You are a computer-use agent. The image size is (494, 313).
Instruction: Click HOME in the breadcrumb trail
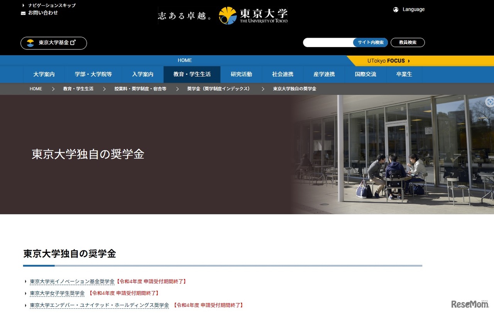pos(36,89)
